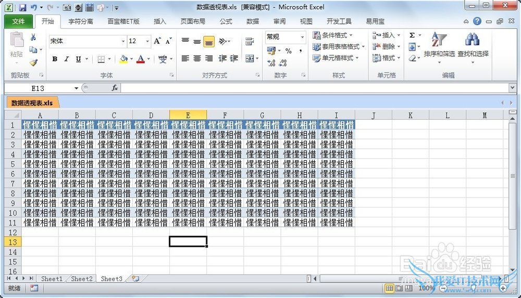Switch to the 插入 ribbon tab
Viewport: 521px width, 298px height.
tap(160, 21)
